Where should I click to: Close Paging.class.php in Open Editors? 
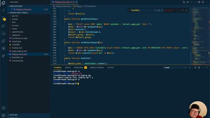(12, 10)
